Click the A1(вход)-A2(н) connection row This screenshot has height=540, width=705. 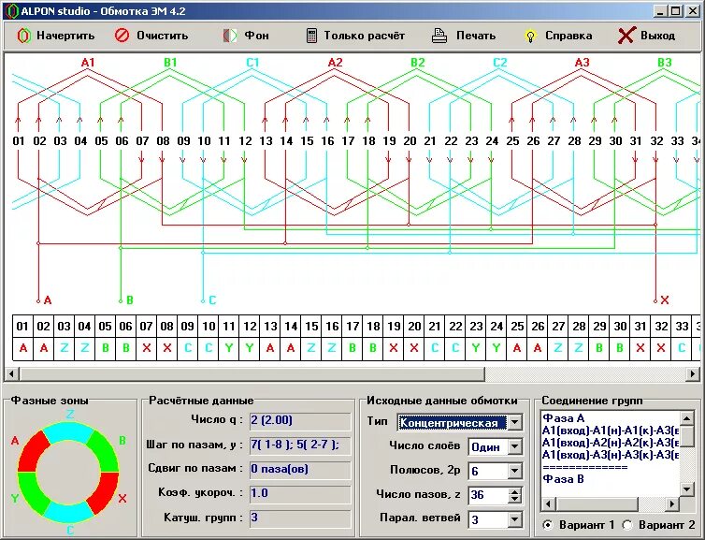click(611, 443)
